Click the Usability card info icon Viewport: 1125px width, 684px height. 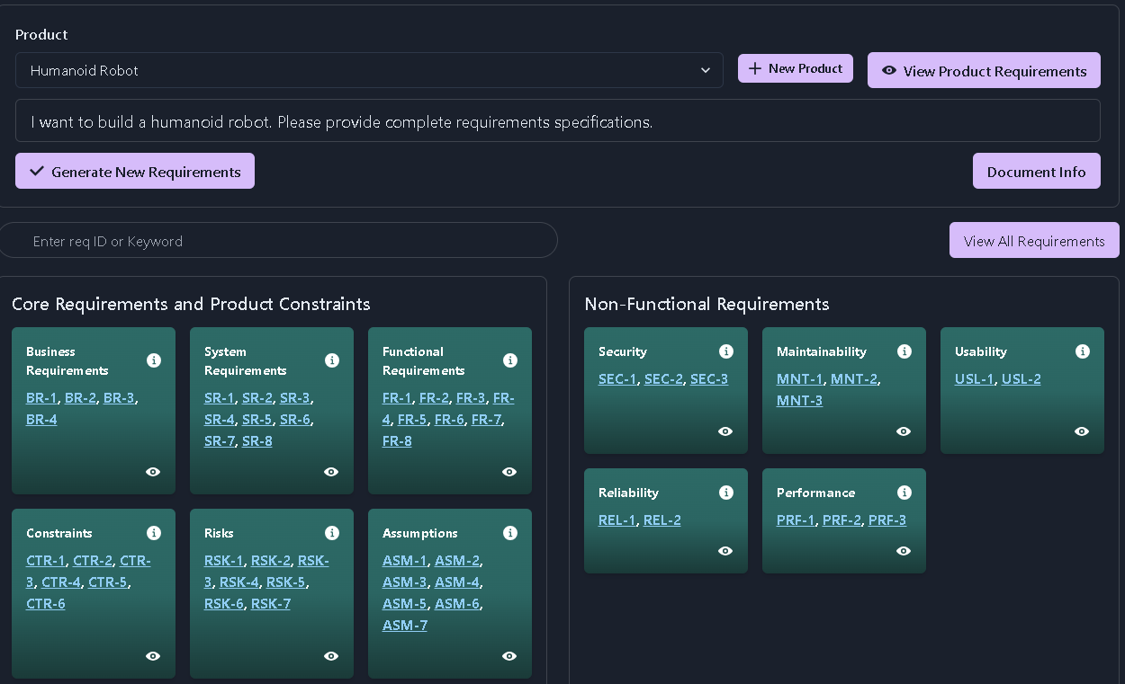(1083, 351)
